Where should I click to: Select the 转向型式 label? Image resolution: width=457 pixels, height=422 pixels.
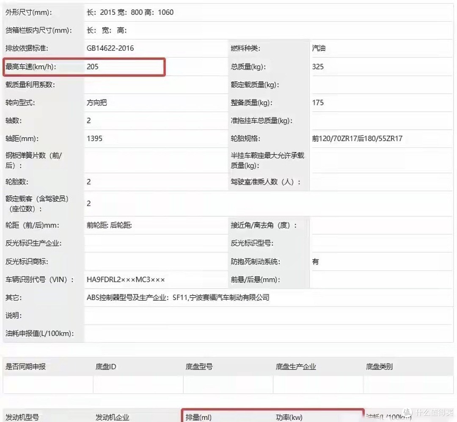point(20,103)
